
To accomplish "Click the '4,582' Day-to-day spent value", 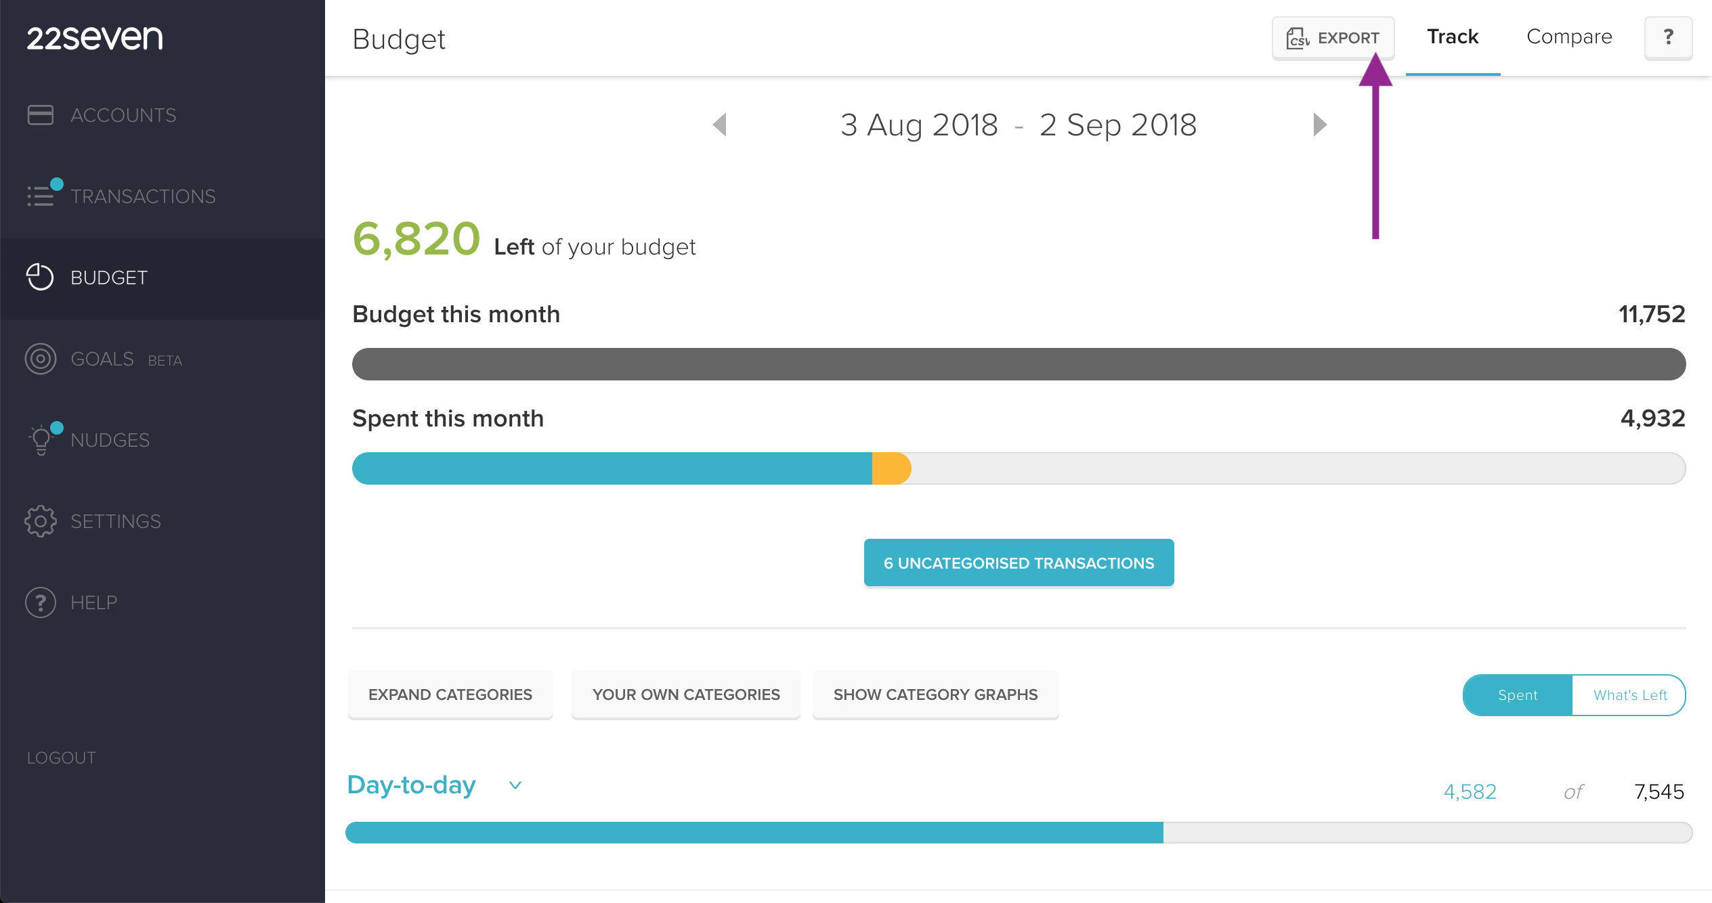I will tap(1470, 792).
